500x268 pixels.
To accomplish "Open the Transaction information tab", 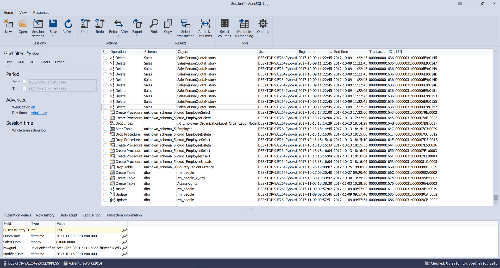I will click(123, 215).
